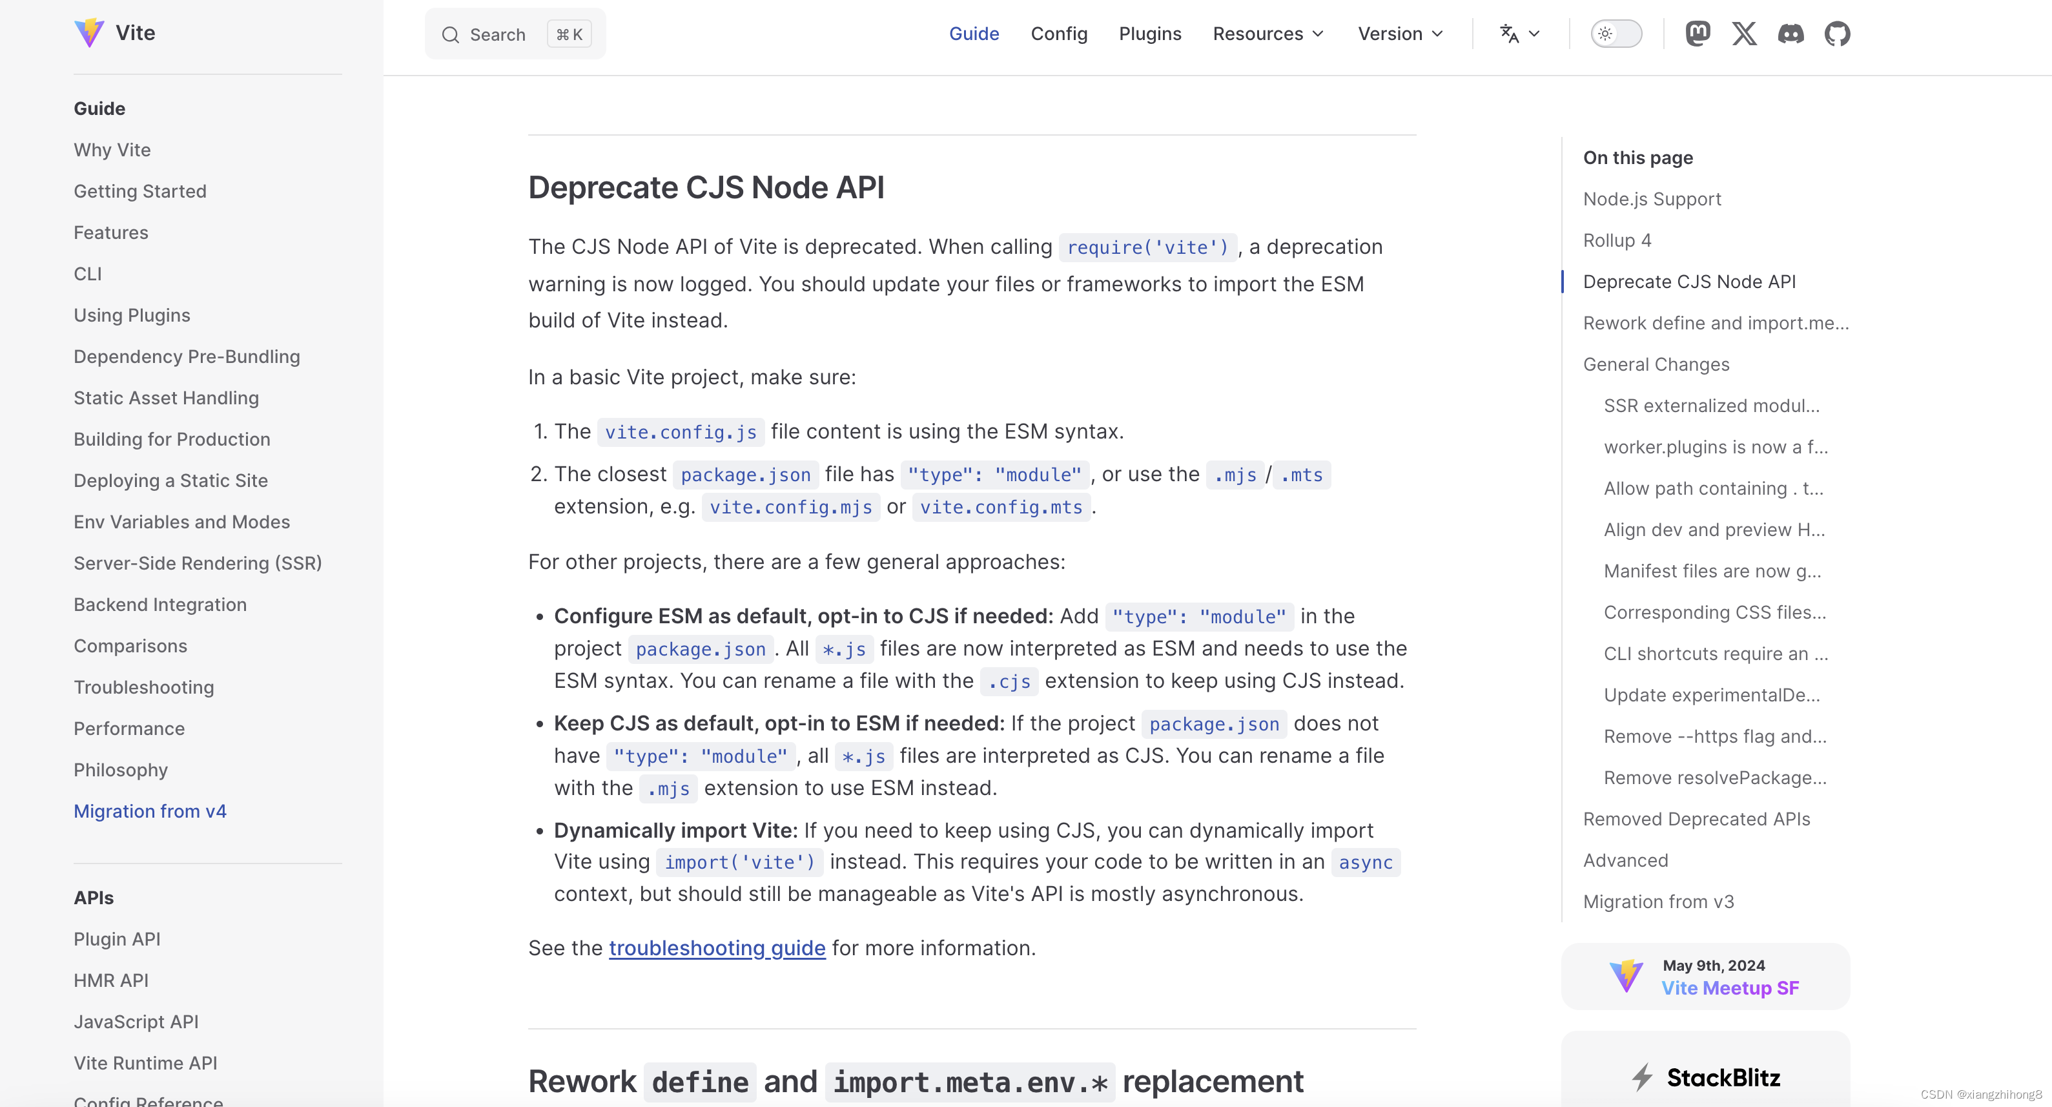This screenshot has width=2052, height=1107.
Task: Select Plugins menu item in navbar
Action: pos(1151,34)
